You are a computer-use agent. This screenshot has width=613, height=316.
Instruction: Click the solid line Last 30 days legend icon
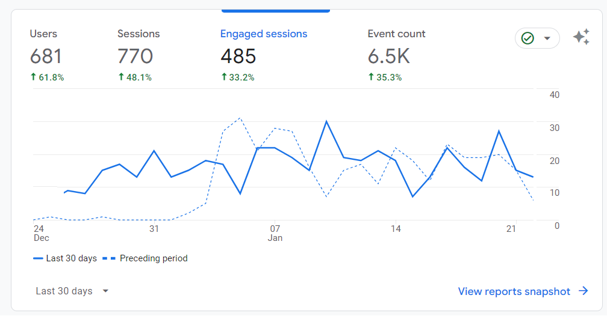[38, 259]
